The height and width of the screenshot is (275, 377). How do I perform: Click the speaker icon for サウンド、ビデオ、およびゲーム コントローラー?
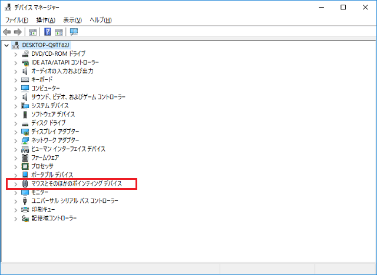tap(25, 97)
